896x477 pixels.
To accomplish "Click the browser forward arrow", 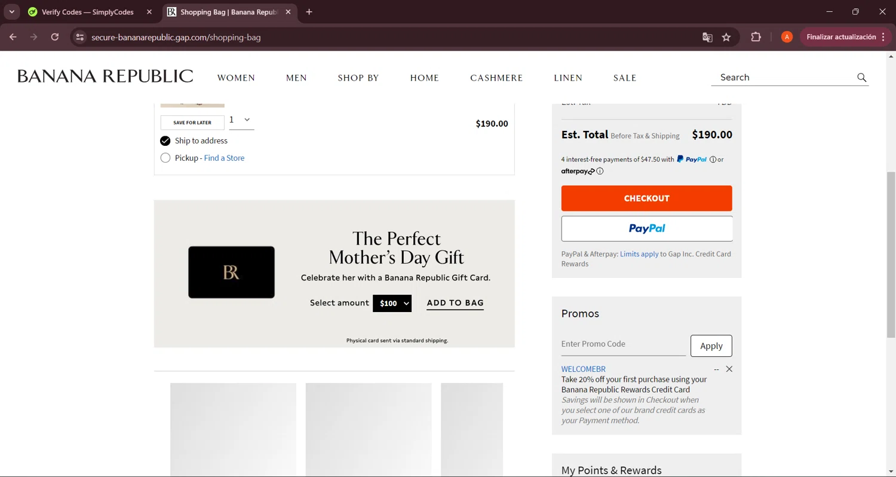I will (34, 37).
